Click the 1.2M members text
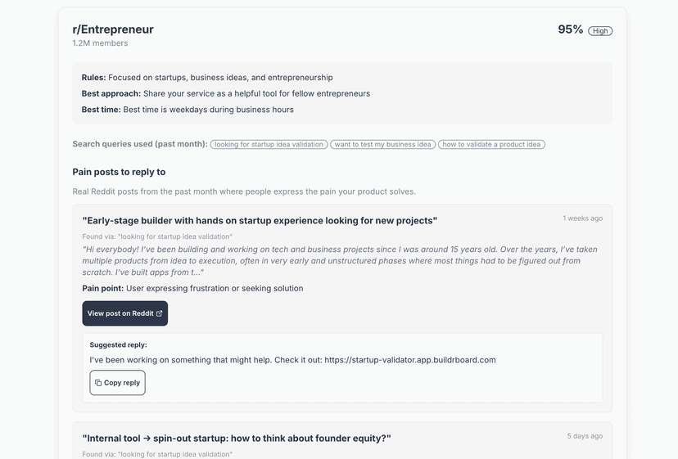The image size is (678, 459). coord(100,43)
